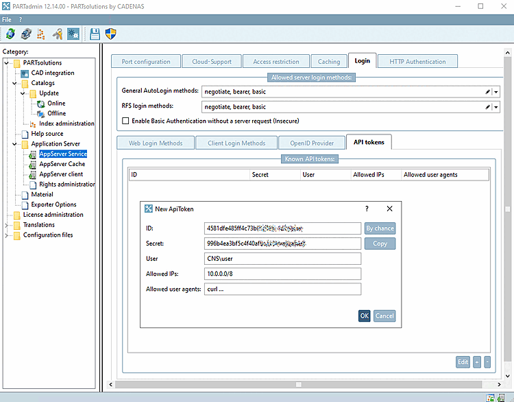Viewport: 514px width, 402px height.
Task: Click the ID input field
Action: pyautogui.click(x=282, y=228)
